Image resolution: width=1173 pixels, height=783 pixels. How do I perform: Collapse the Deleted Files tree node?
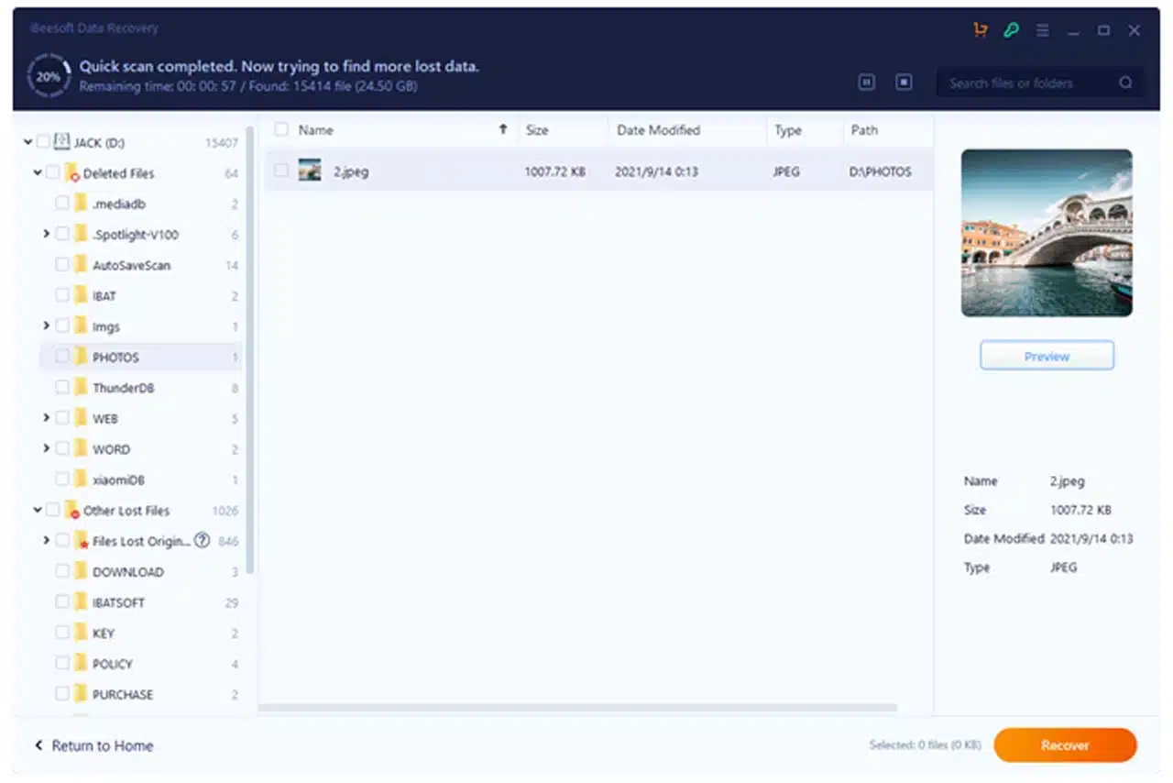click(37, 173)
